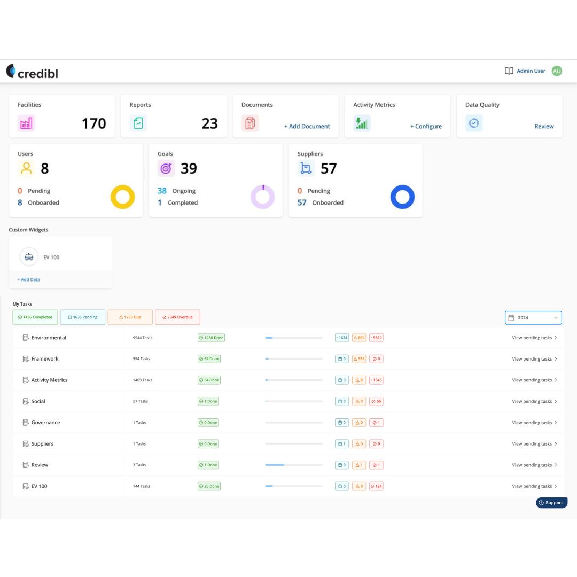The height and width of the screenshot is (577, 577).
Task: Filter by 1635 Pending tasks
Action: click(x=82, y=317)
